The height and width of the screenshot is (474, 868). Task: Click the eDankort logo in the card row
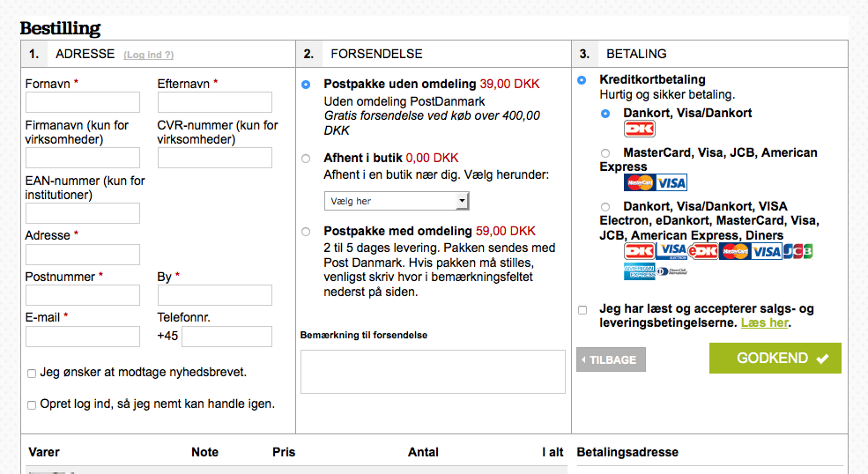703,251
